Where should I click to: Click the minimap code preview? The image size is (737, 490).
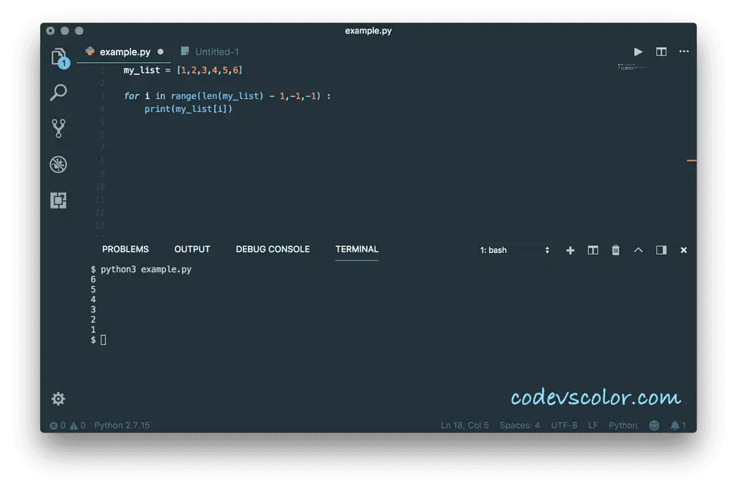(x=632, y=67)
